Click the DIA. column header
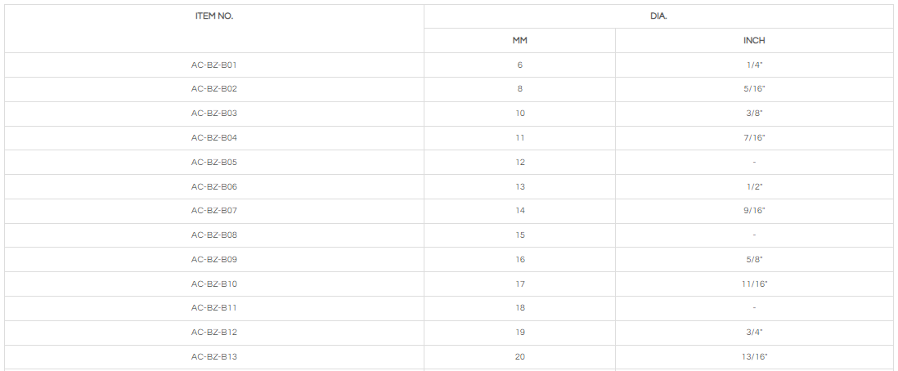 [x=658, y=16]
